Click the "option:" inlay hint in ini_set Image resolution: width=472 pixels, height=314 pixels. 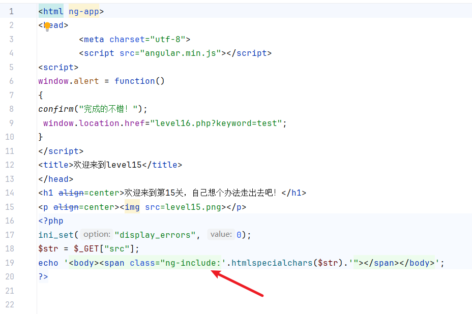pyautogui.click(x=97, y=234)
